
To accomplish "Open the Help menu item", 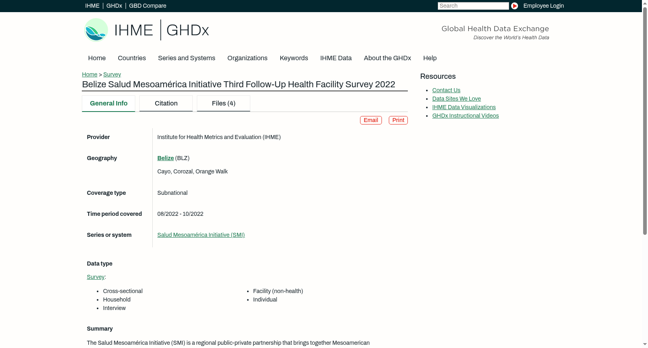I will point(430,58).
